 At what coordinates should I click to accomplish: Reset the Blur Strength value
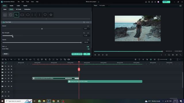84,33
